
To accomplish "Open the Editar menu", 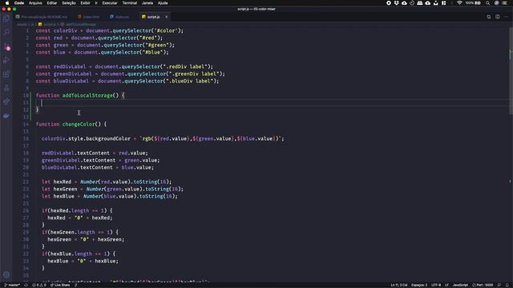I will 52,3.
